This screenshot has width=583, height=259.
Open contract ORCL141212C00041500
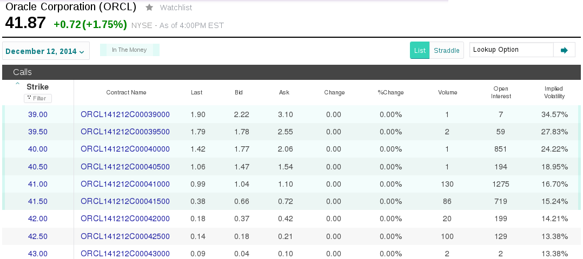[x=125, y=201]
